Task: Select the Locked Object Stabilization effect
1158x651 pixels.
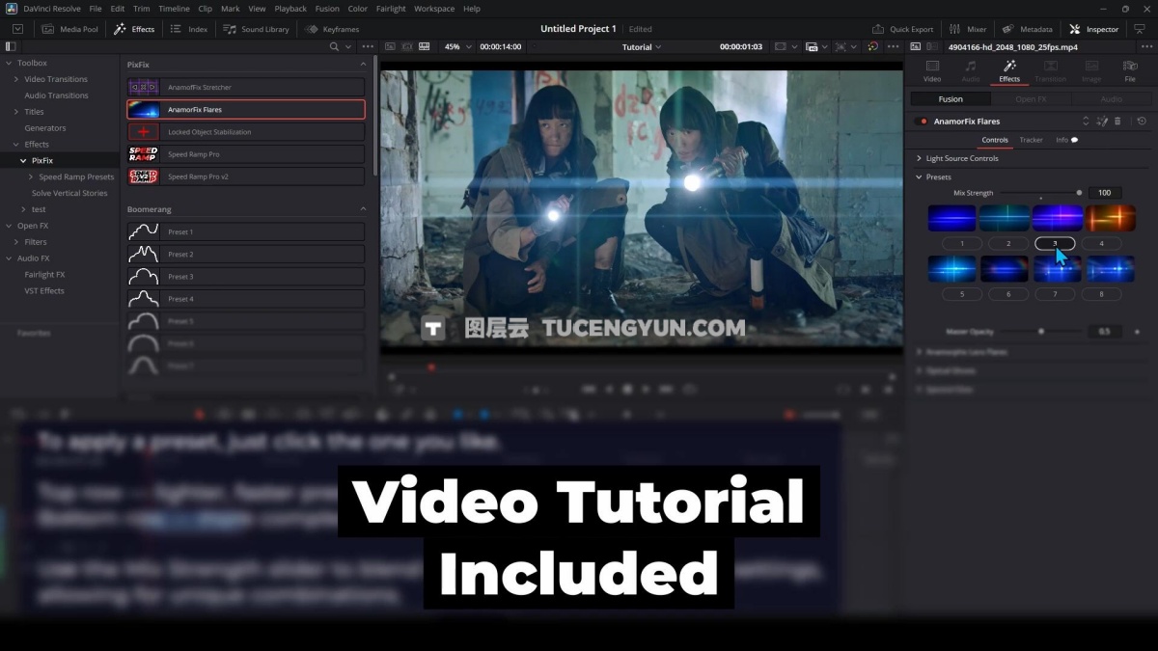Action: (246, 132)
